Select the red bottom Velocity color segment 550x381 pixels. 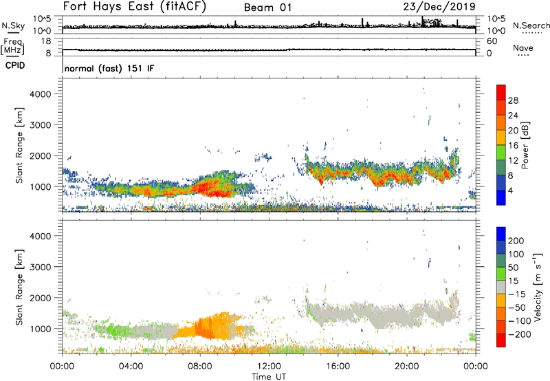point(501,340)
